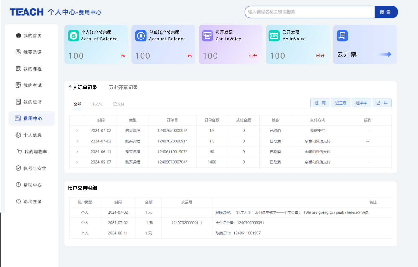The width and height of the screenshot is (418, 267).
Task: Click the 可开 label on Can Invoice card
Action: point(253,56)
